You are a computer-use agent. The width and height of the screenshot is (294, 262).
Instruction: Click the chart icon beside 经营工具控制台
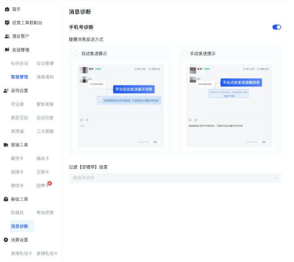[7, 23]
